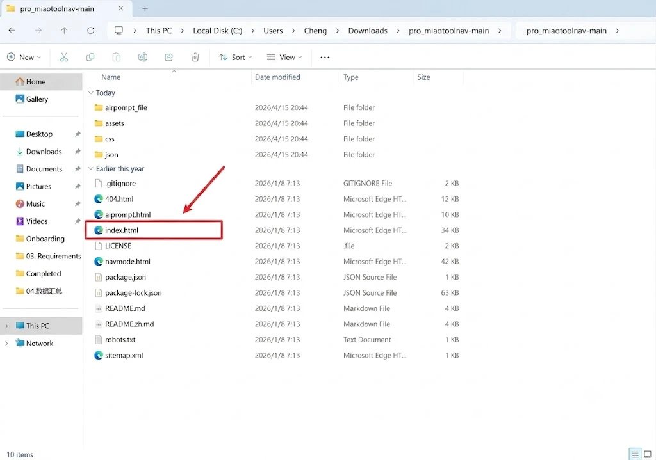Viewport: 656px width, 460px height.
Task: Click the Back navigation arrow
Action: (x=12, y=31)
